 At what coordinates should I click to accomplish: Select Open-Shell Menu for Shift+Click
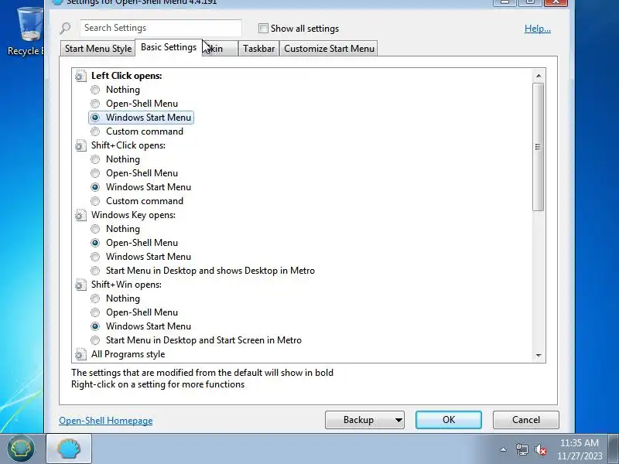coord(95,173)
